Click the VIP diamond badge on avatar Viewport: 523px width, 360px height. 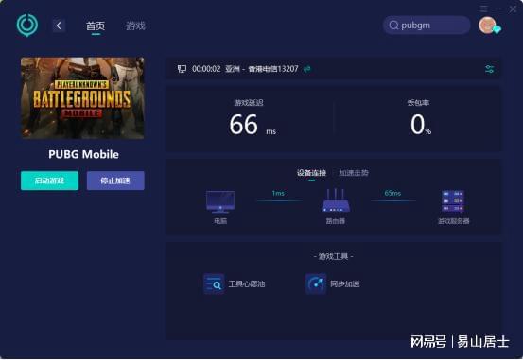point(497,30)
